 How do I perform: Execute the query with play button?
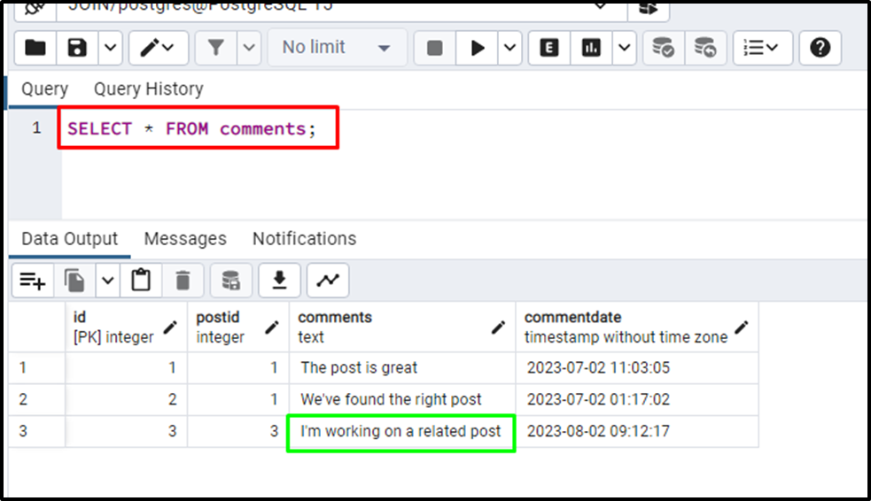pyautogui.click(x=477, y=48)
